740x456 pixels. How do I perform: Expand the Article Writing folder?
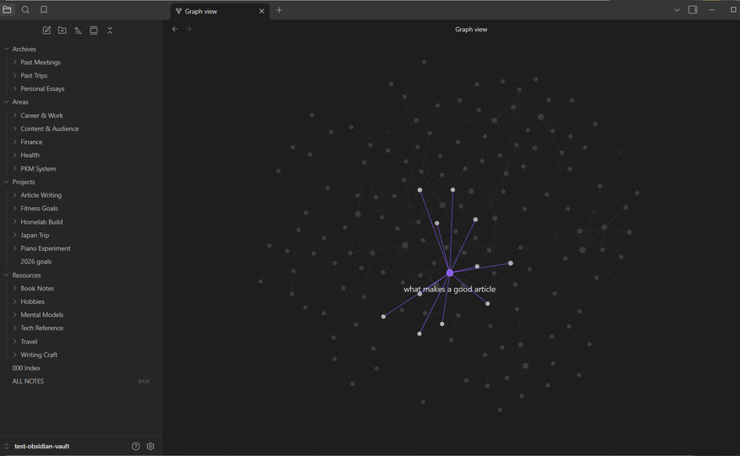(41, 195)
